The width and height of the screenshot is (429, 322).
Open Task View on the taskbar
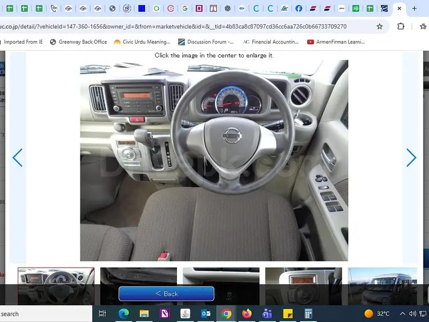coord(102,313)
